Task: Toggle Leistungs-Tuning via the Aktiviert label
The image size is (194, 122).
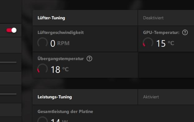Action: 151,97
